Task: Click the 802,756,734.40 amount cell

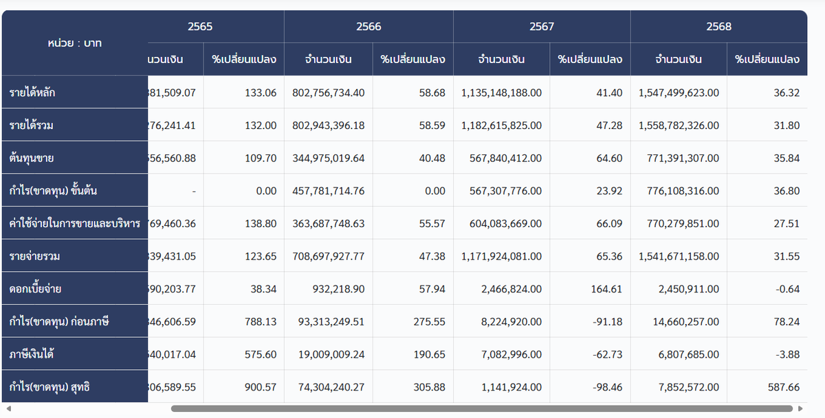Action: (329, 92)
